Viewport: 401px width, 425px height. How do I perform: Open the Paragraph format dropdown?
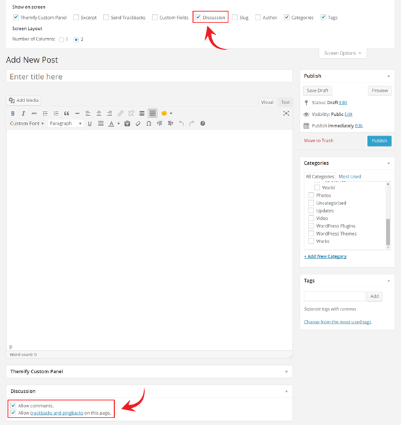pos(65,123)
